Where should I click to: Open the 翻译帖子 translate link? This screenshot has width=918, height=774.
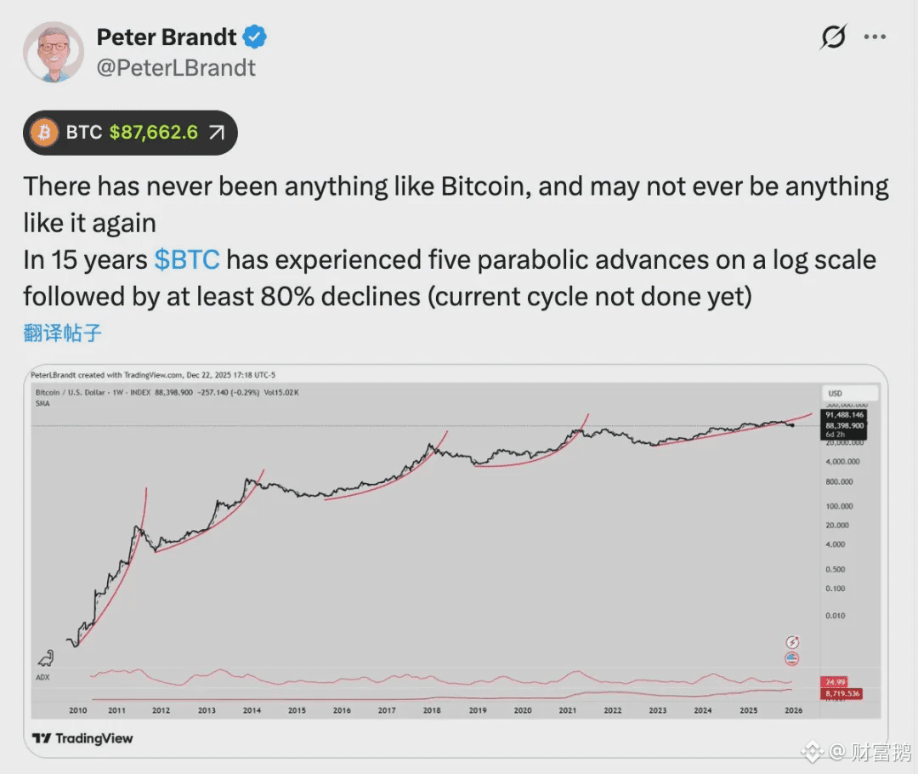click(60, 333)
